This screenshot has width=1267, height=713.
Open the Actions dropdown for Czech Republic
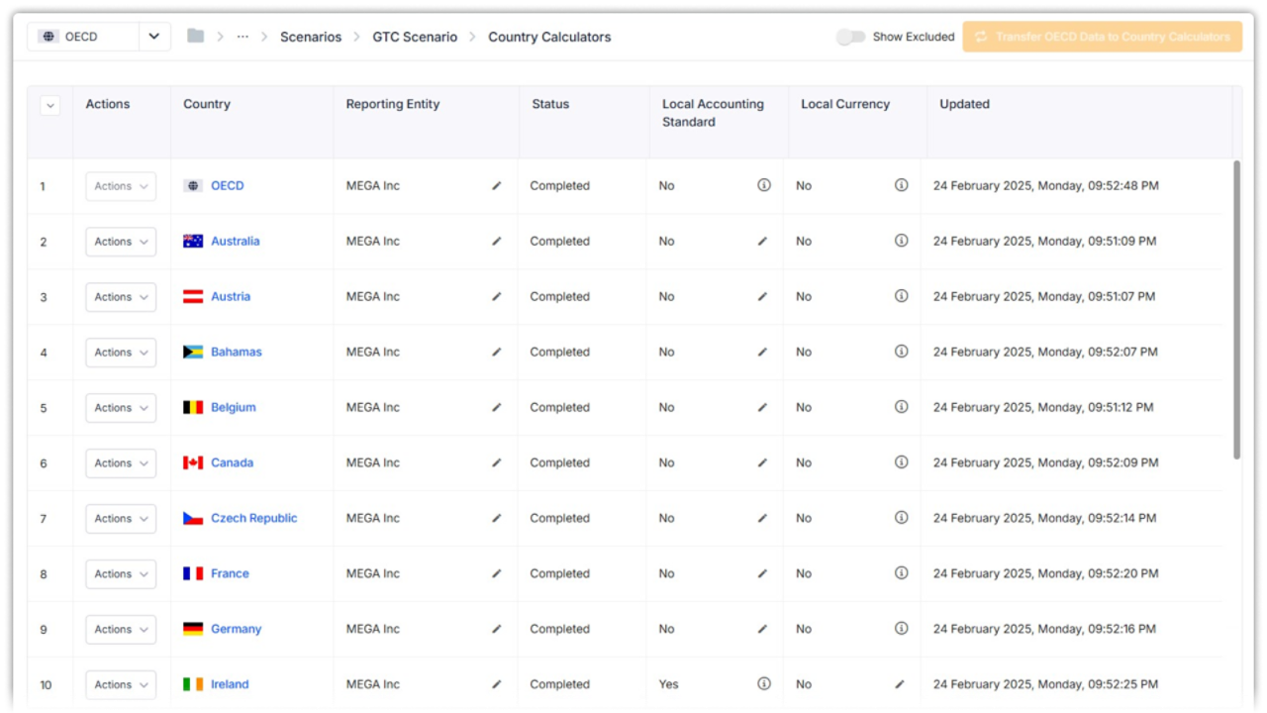(121, 519)
